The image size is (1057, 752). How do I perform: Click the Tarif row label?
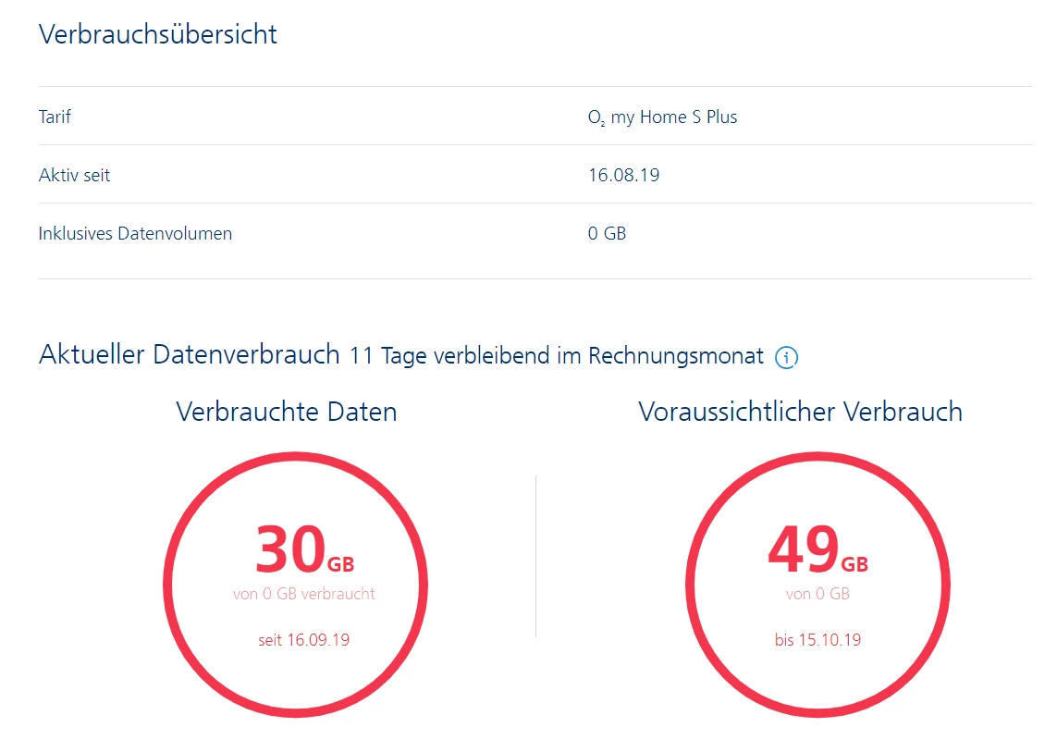[x=55, y=117]
